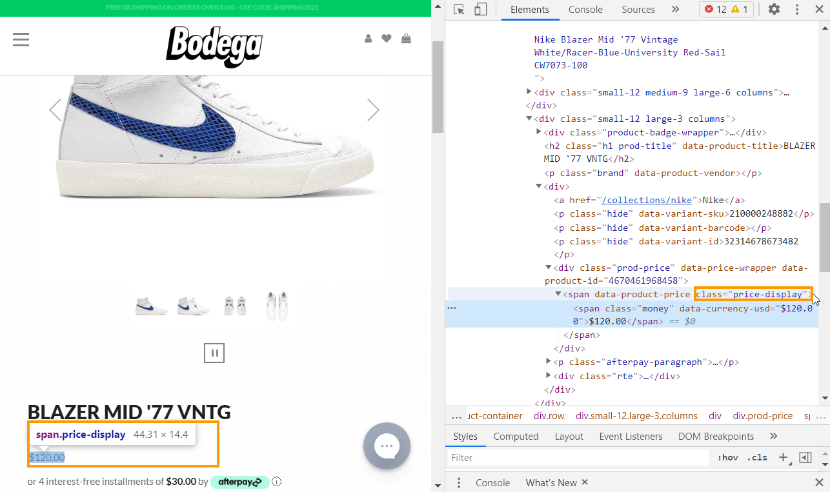Image resolution: width=830 pixels, height=492 pixels.
Task: Toggle element state with :hov
Action: (727, 457)
